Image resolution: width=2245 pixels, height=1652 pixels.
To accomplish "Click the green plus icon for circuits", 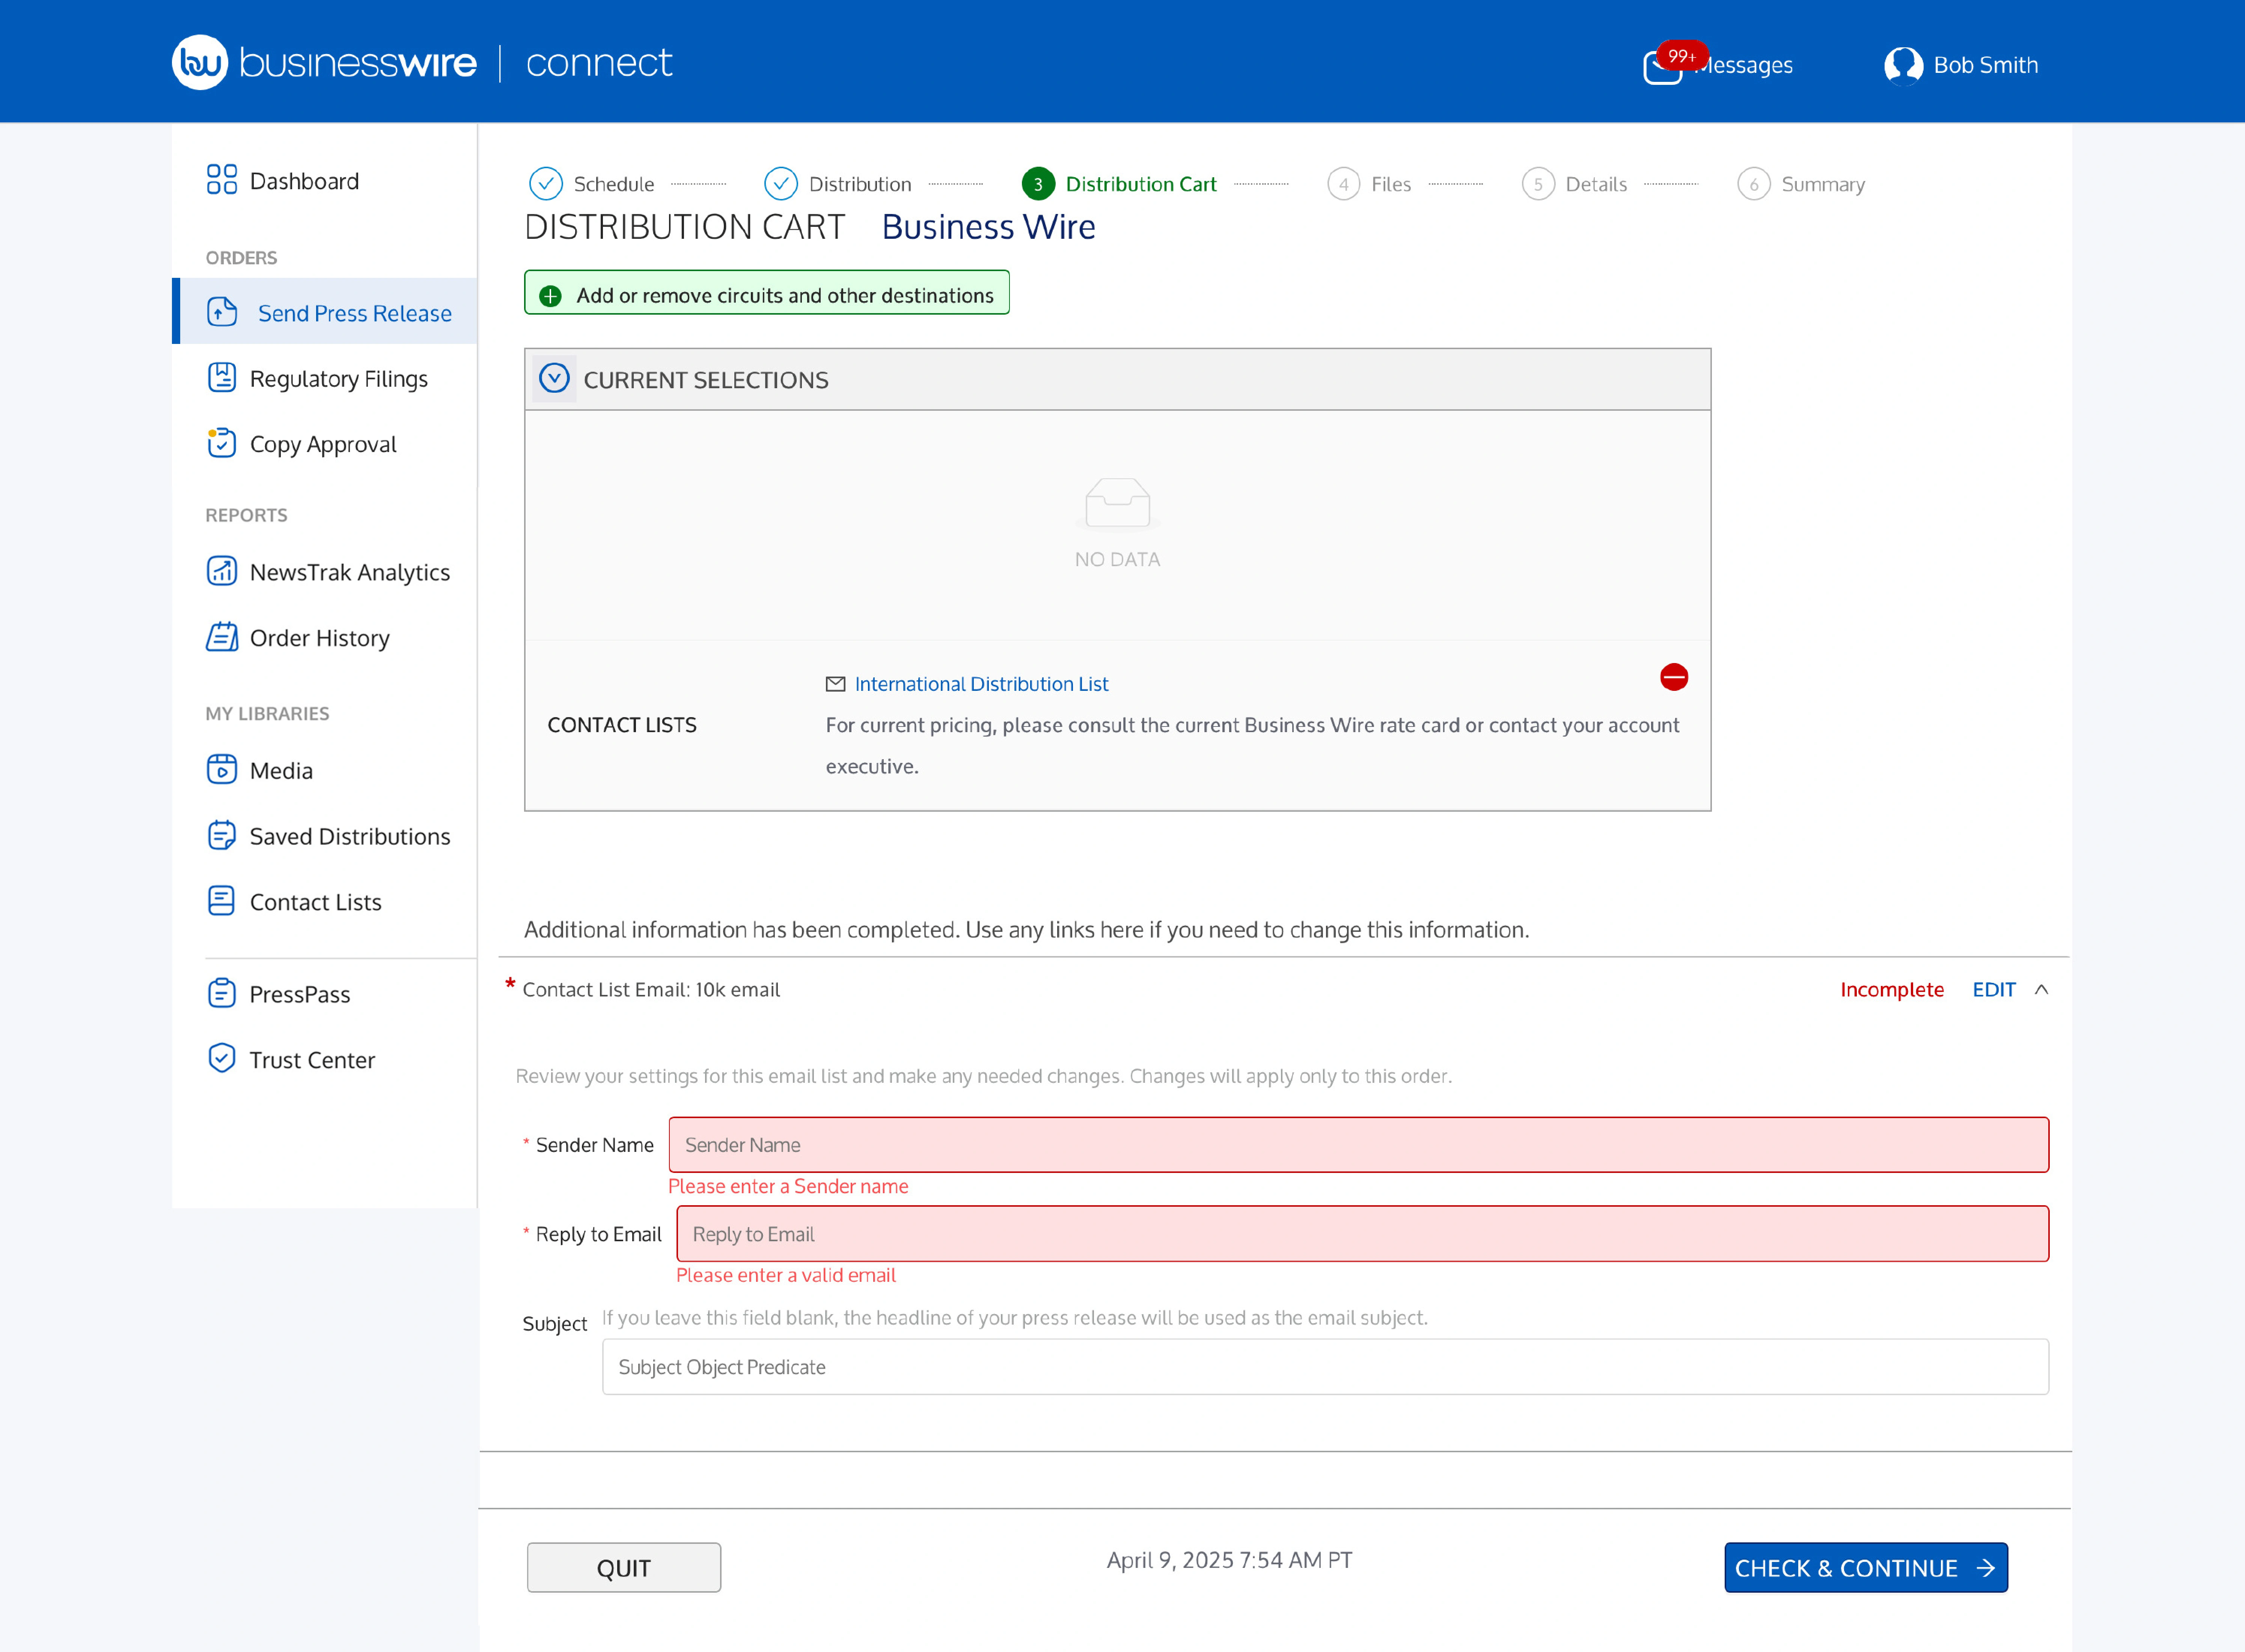I will (x=550, y=296).
